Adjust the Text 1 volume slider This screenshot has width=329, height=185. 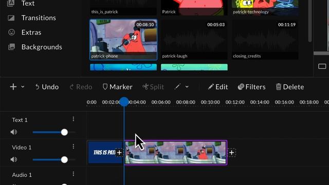tap(54, 132)
